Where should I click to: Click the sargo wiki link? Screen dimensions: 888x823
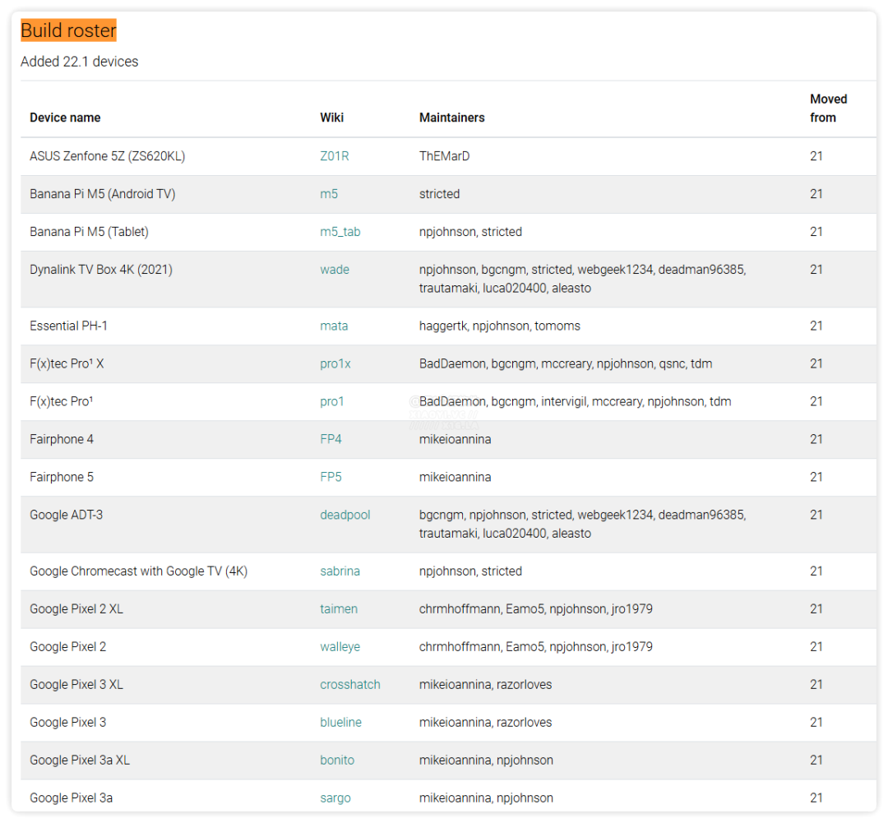click(x=335, y=798)
